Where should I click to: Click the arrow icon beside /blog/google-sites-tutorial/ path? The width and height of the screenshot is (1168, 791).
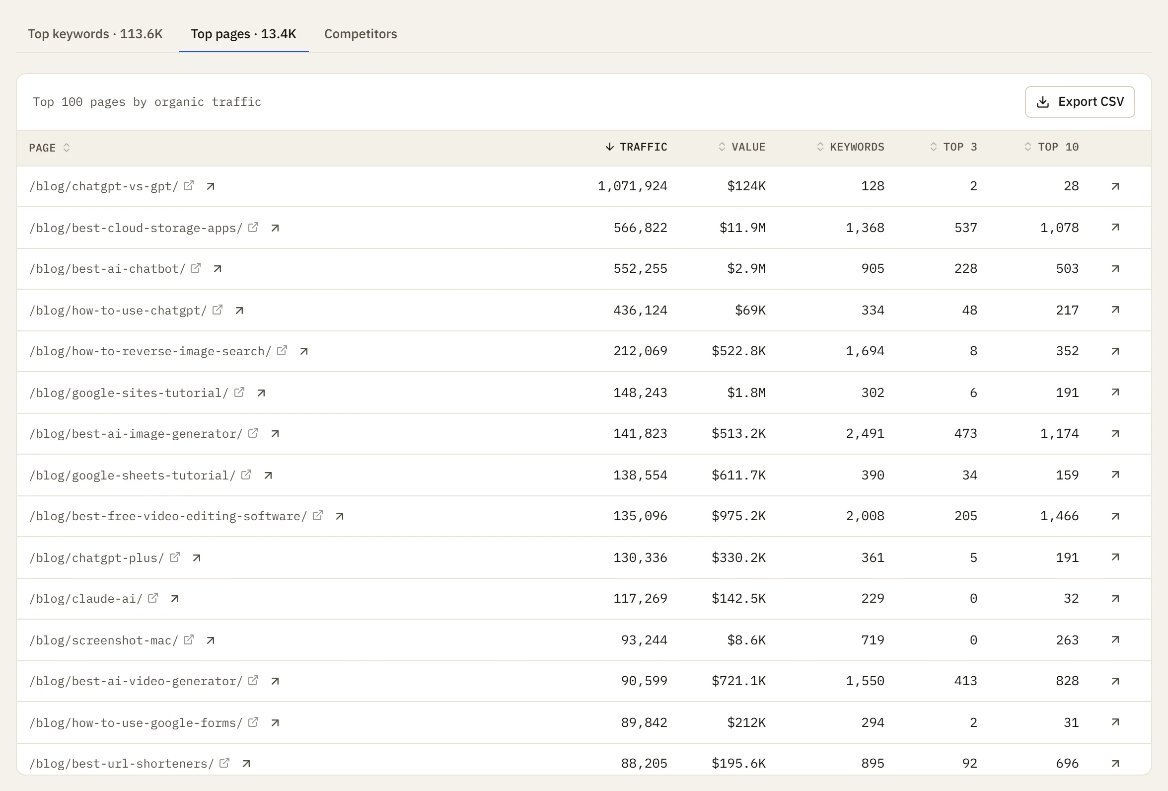261,393
